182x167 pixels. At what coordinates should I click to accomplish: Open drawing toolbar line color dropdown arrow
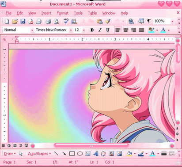coord(146,154)
